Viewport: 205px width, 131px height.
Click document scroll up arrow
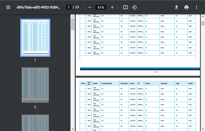point(203,16)
